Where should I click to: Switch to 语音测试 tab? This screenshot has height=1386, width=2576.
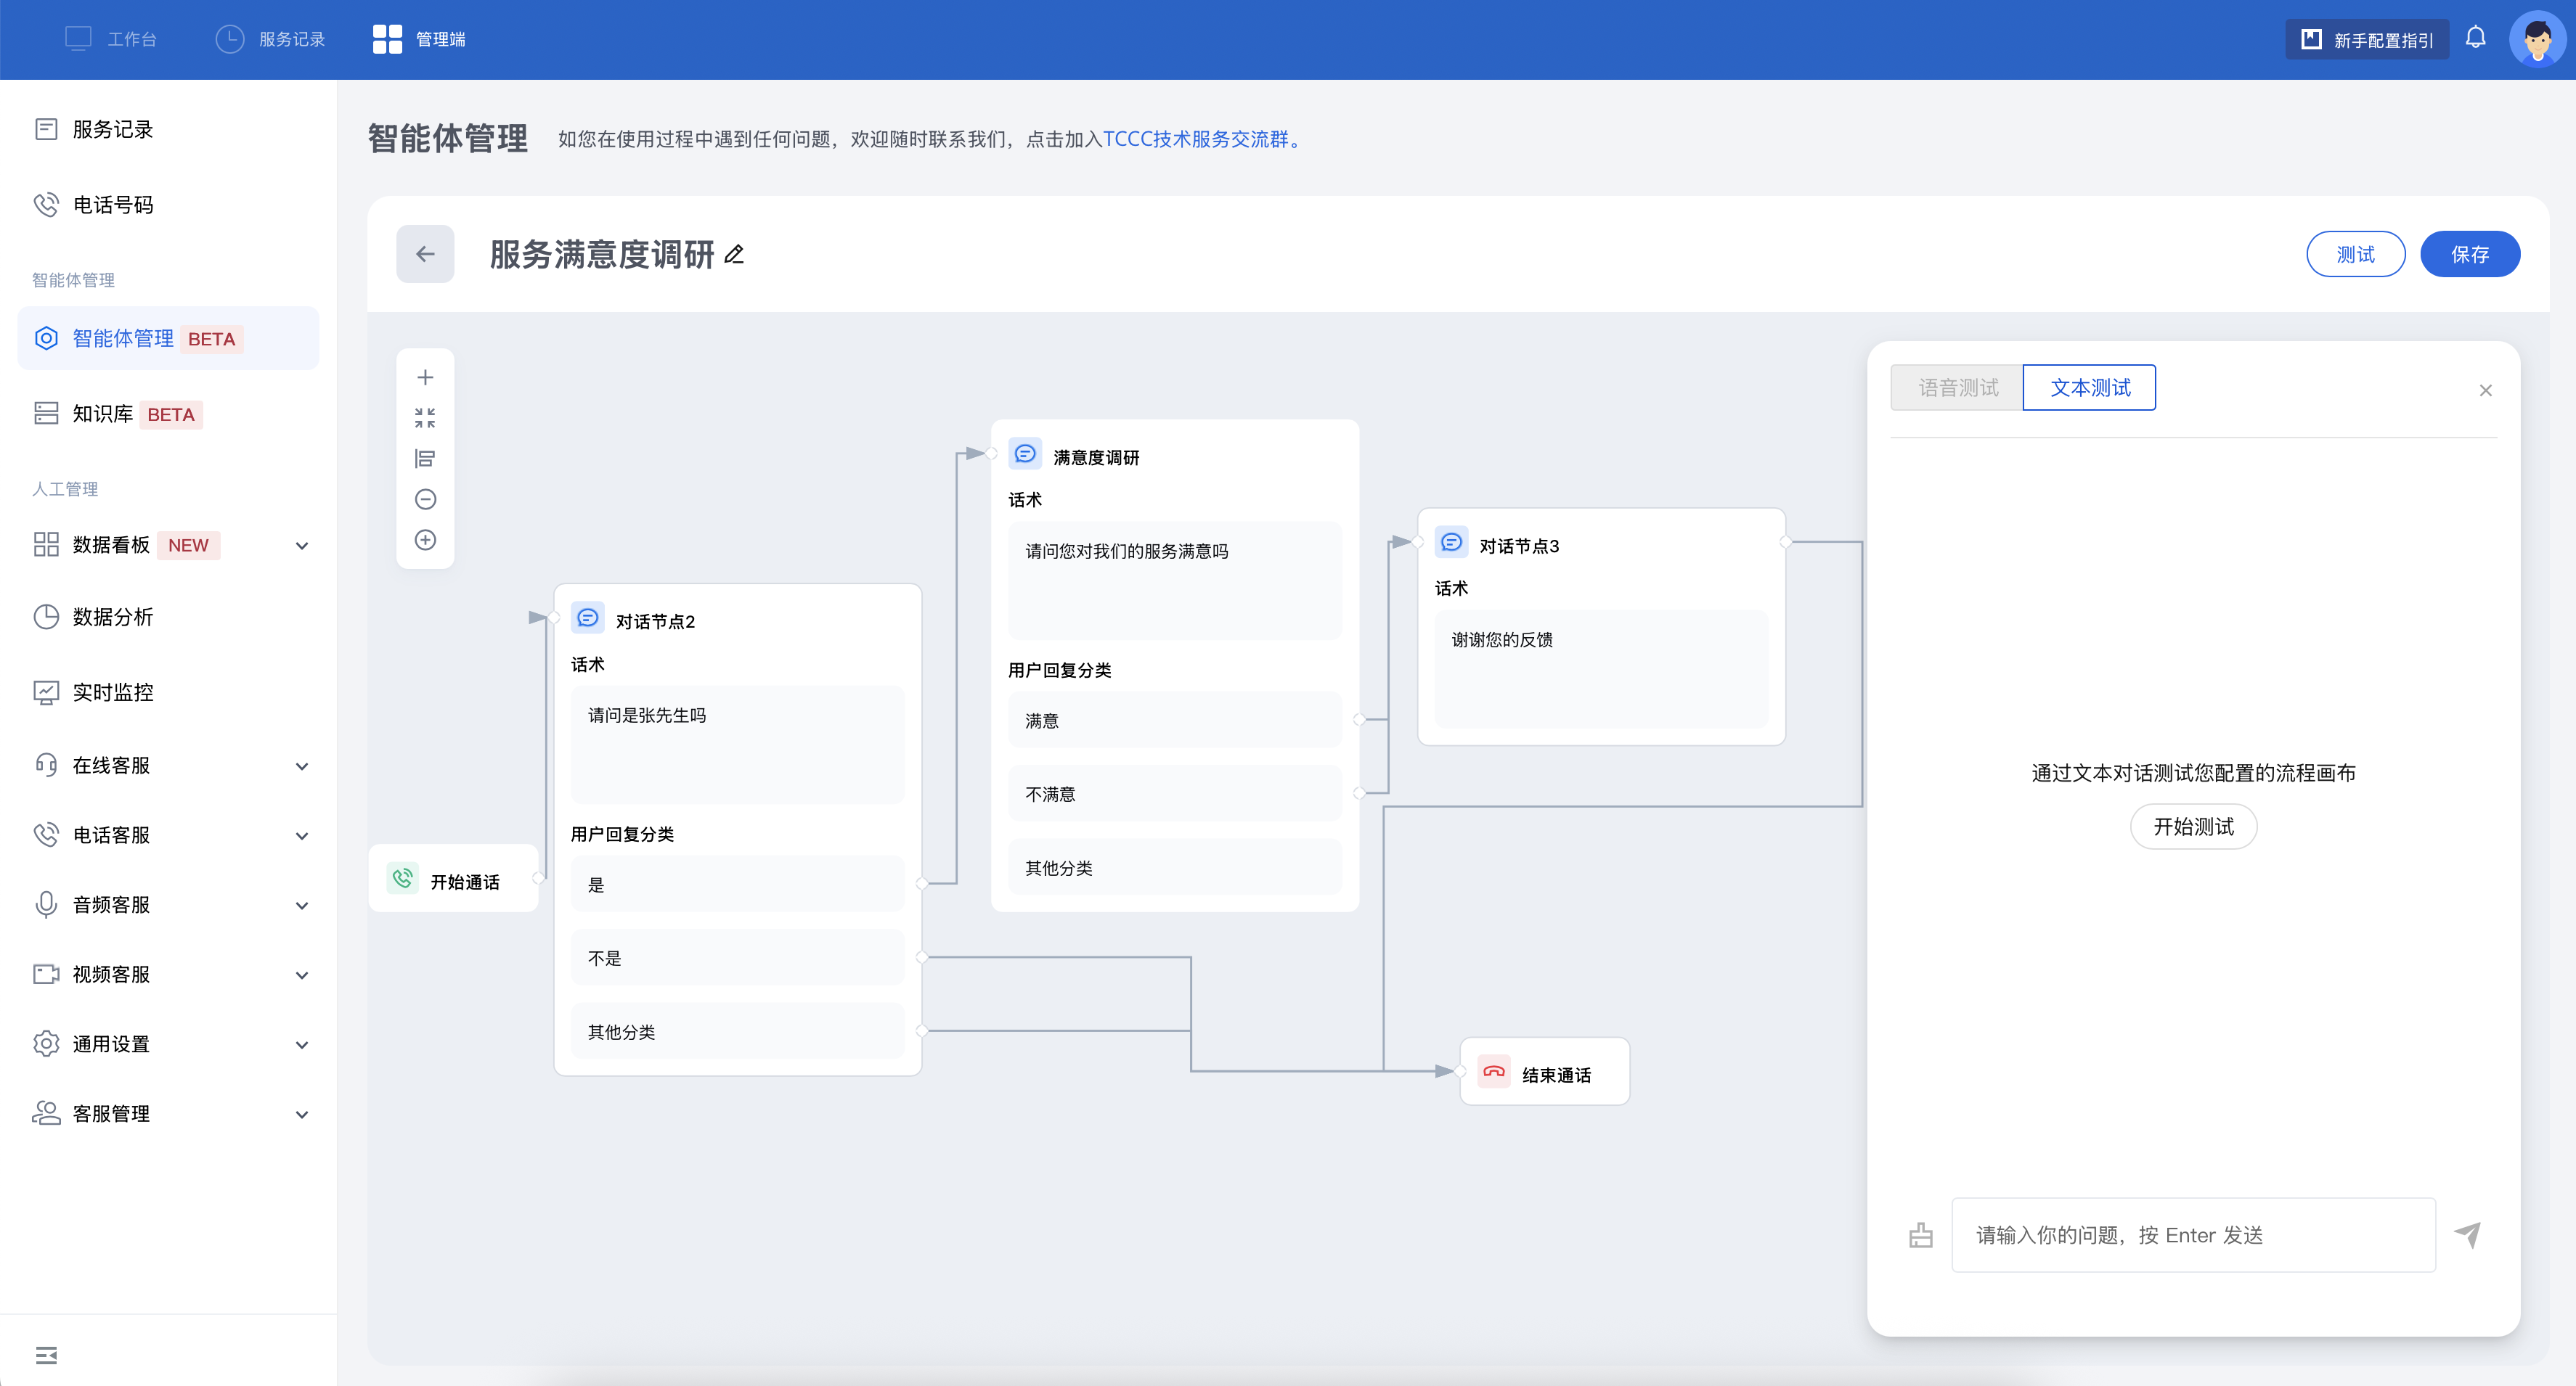pos(1957,387)
